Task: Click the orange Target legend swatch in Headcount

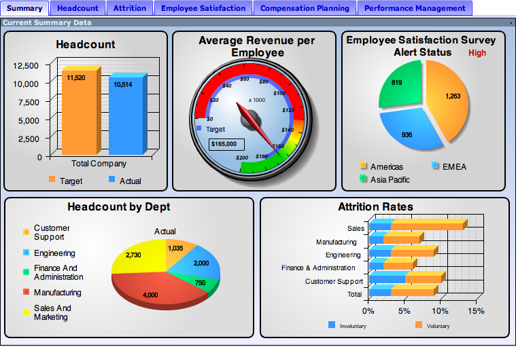Action: pos(52,179)
